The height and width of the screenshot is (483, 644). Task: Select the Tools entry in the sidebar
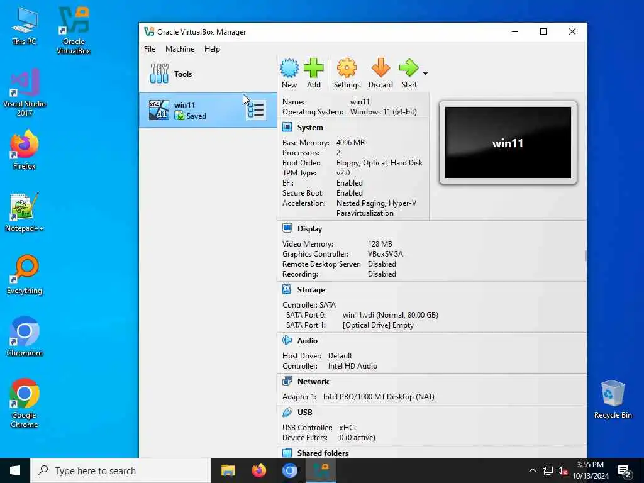[x=208, y=74]
